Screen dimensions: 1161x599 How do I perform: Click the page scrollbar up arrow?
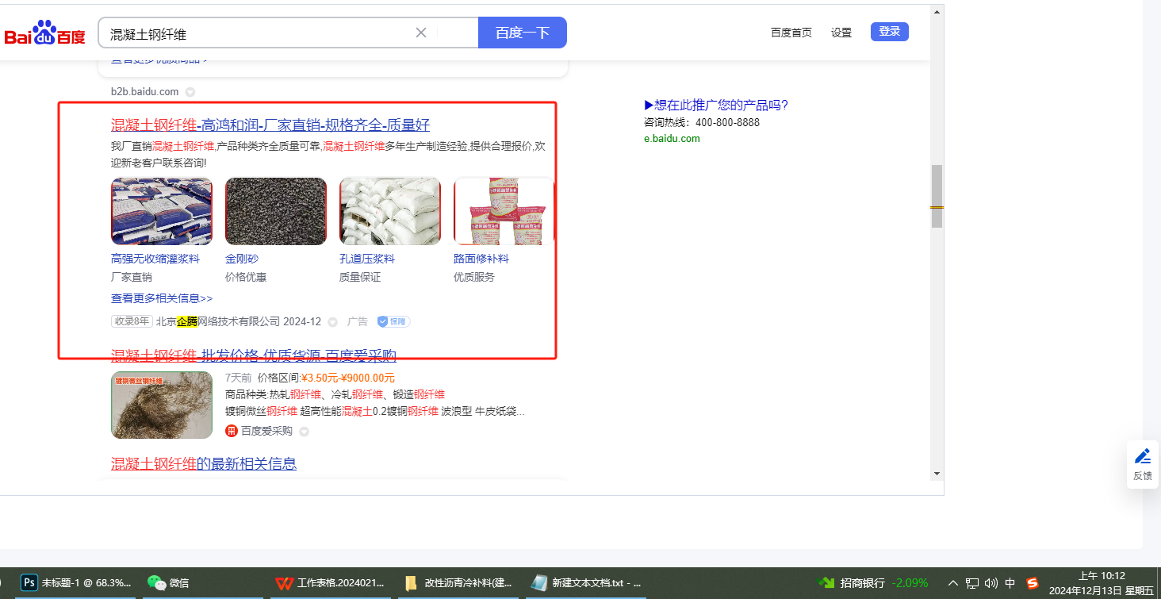click(937, 12)
